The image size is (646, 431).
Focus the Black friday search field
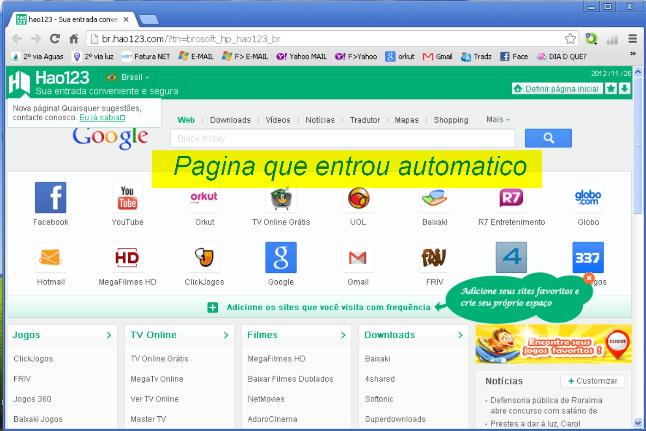click(x=343, y=138)
